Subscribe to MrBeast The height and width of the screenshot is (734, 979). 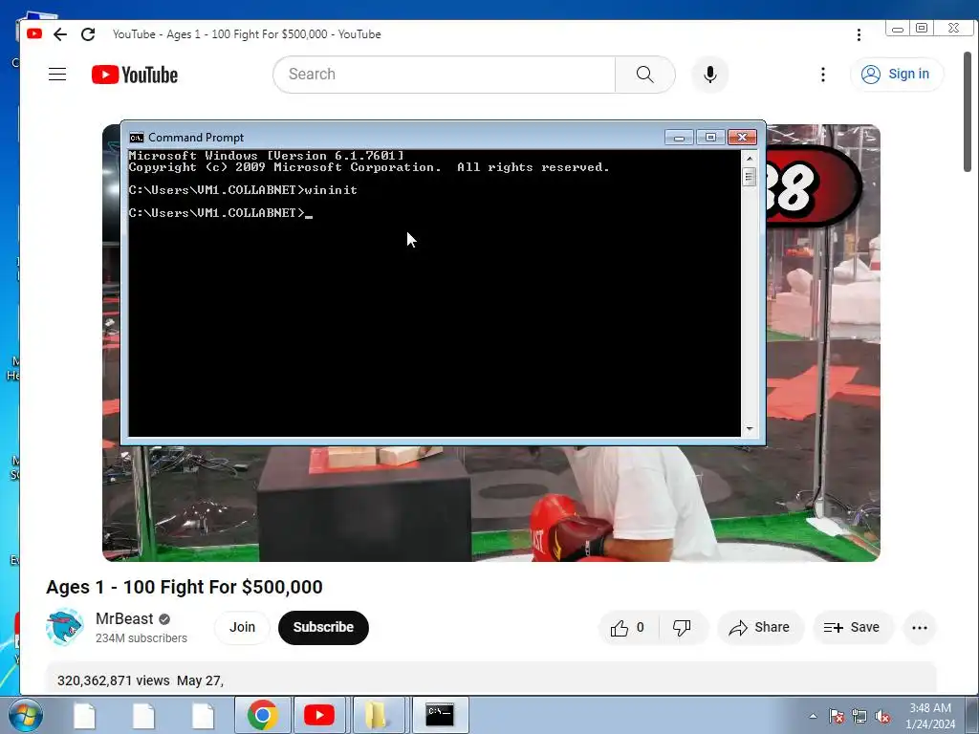[x=323, y=627]
